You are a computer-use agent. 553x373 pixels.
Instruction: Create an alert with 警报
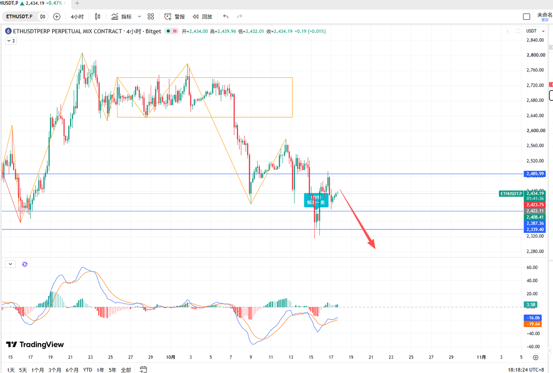[175, 17]
